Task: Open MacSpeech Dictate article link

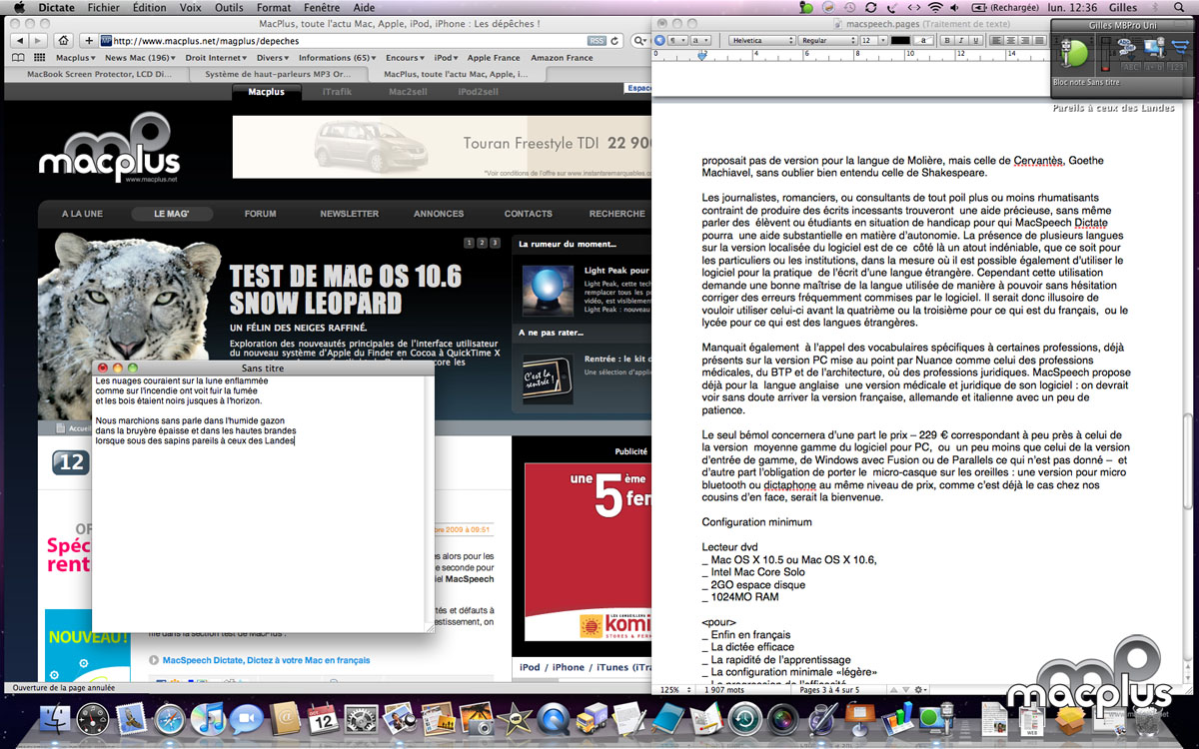Action: [266, 660]
